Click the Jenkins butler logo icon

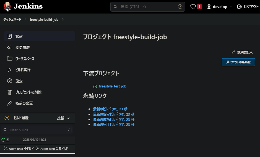[x=7, y=6]
